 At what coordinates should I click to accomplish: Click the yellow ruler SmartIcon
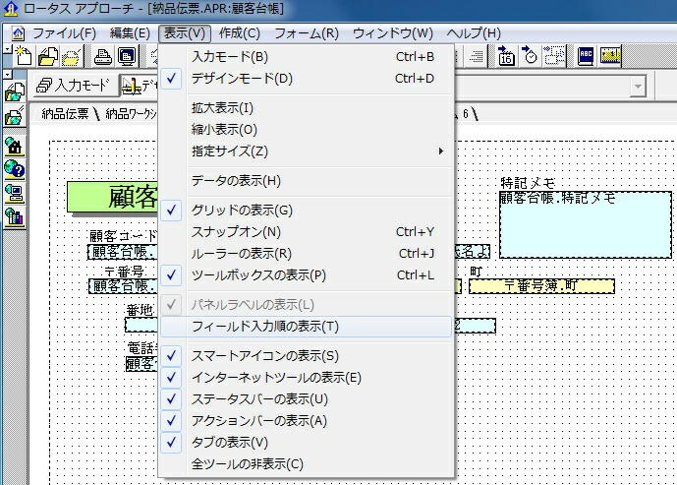point(610,56)
